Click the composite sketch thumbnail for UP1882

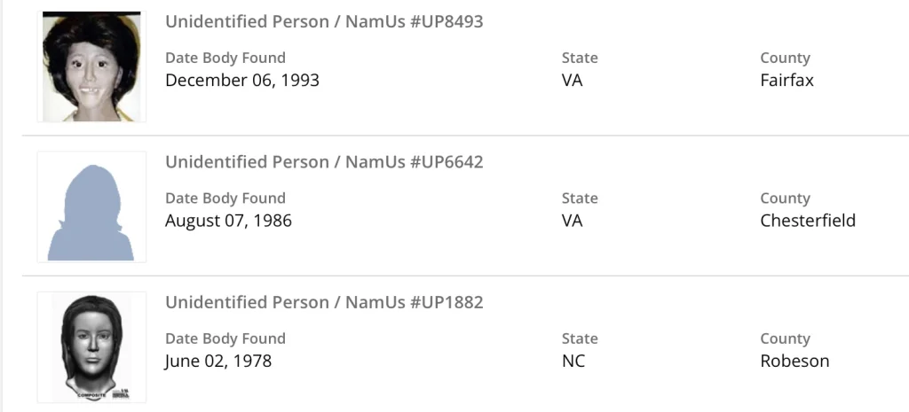[91, 347]
